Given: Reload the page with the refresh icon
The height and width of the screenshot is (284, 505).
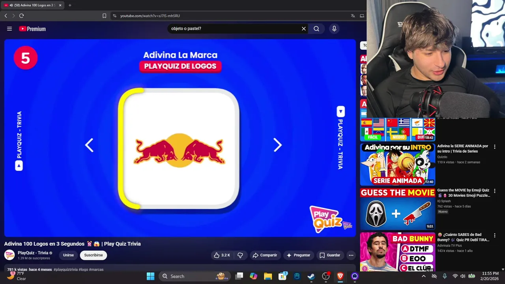Looking at the screenshot, I should (21, 16).
